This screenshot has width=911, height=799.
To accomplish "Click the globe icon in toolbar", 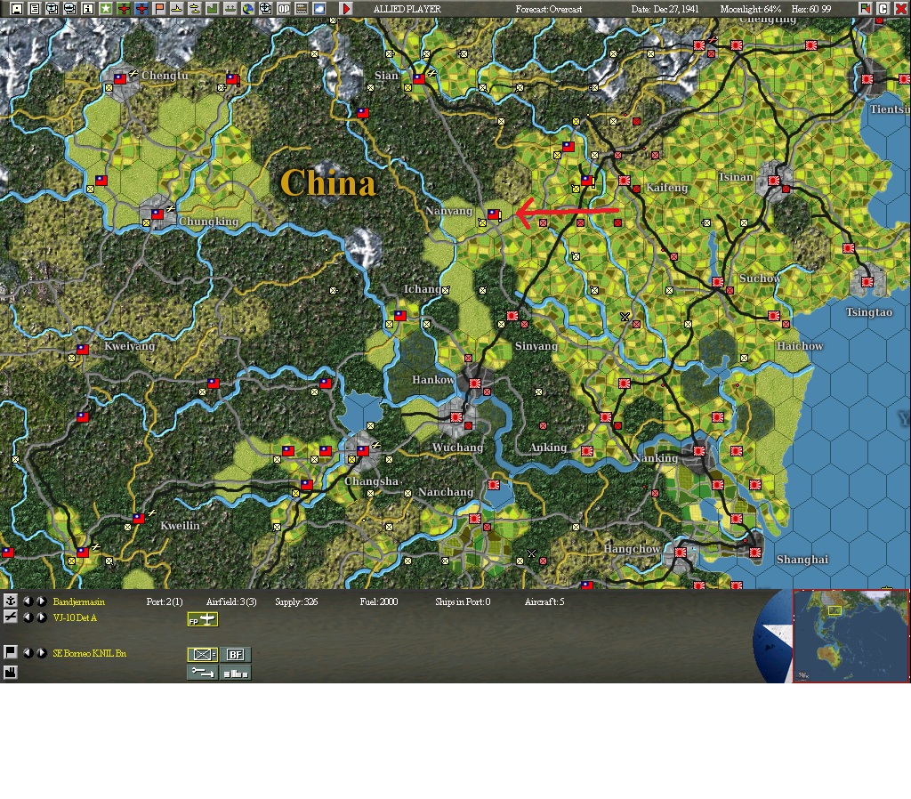I will 248,9.
